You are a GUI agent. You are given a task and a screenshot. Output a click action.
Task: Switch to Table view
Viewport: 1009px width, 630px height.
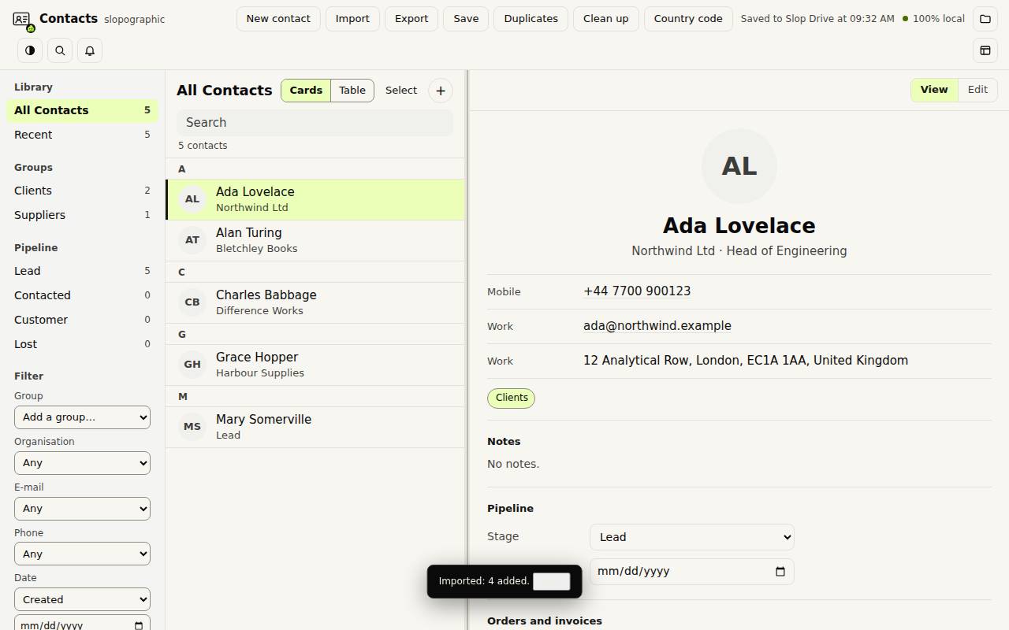pos(352,91)
